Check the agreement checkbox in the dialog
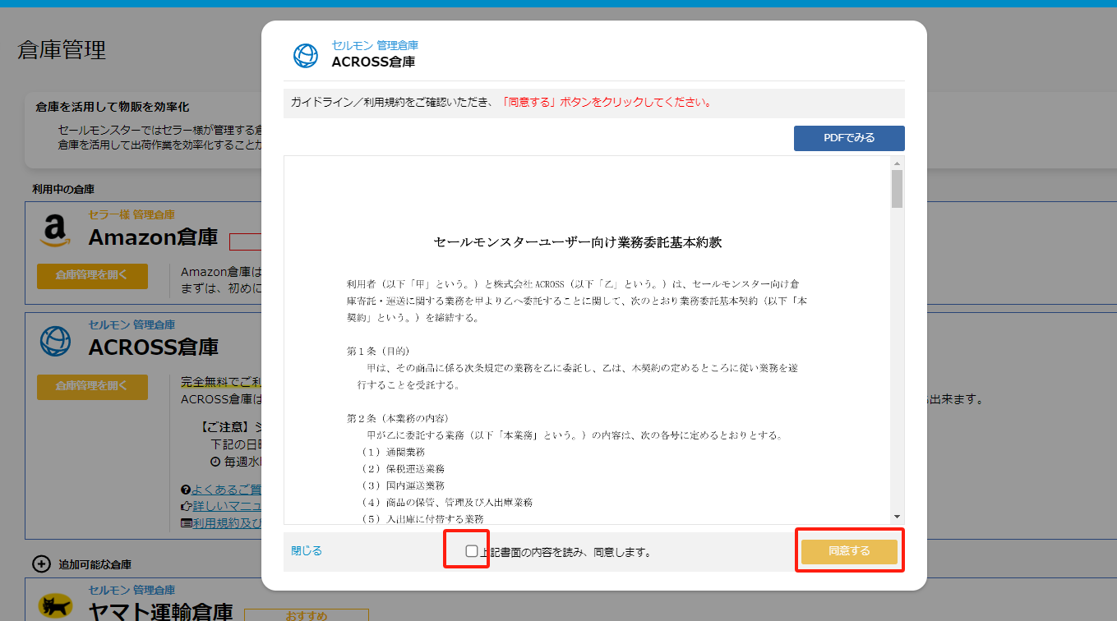The width and height of the screenshot is (1117, 621). pyautogui.click(x=471, y=551)
